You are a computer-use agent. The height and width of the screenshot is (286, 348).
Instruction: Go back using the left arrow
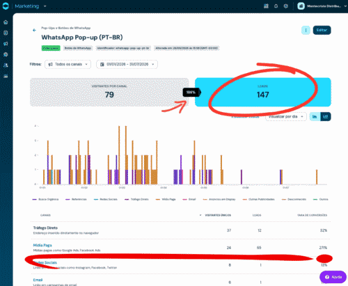(34, 30)
